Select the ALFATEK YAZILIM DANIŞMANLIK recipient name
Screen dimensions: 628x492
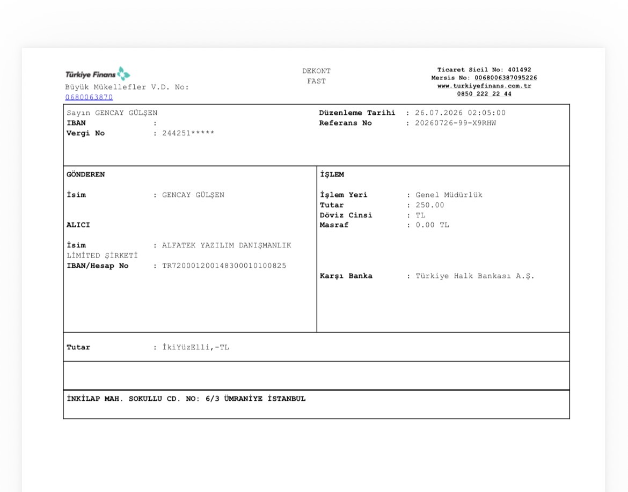pos(227,245)
